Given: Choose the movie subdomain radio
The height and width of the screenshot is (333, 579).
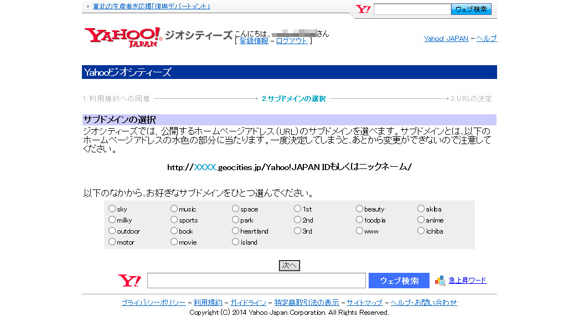Looking at the screenshot, I should click(x=174, y=242).
